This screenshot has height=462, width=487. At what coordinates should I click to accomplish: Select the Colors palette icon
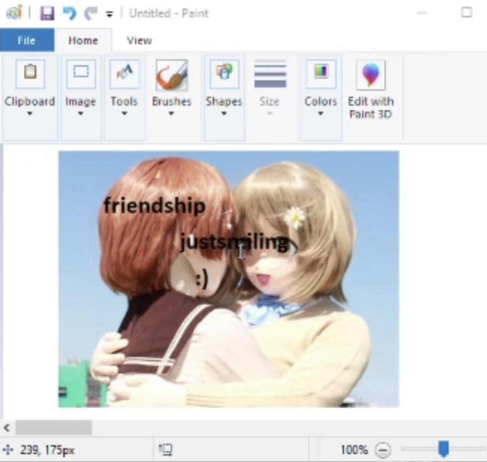[x=320, y=71]
